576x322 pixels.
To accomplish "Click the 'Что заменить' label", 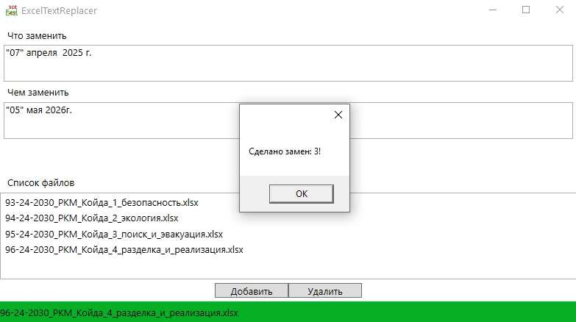I will click(x=37, y=35).
